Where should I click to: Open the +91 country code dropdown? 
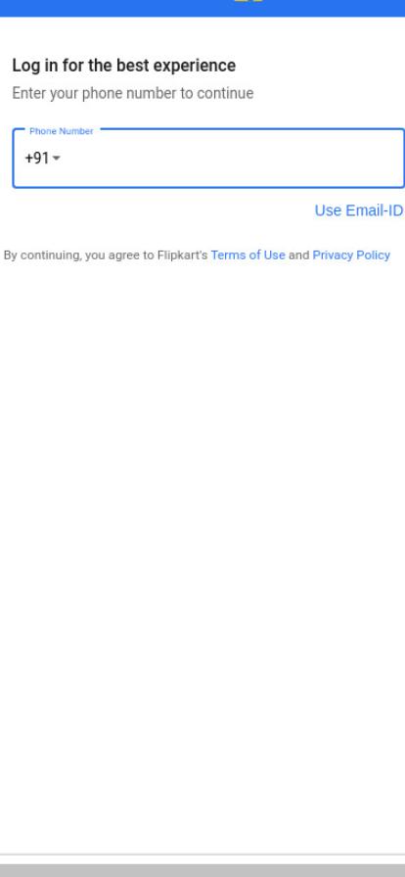point(42,159)
